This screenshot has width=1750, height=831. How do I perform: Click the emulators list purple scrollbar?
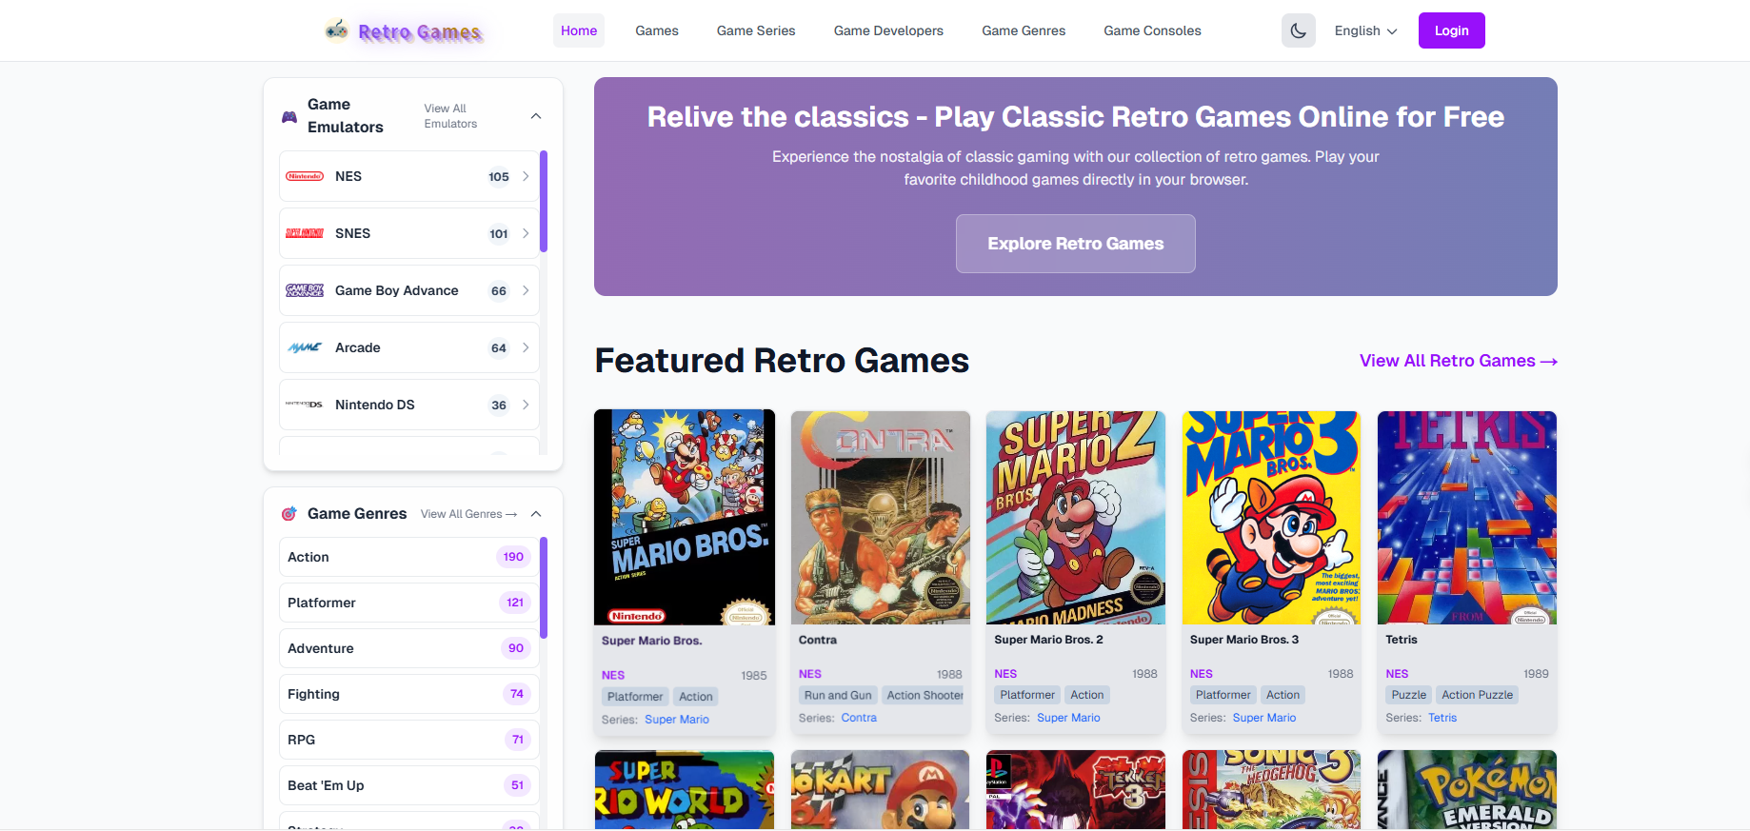pos(544,201)
